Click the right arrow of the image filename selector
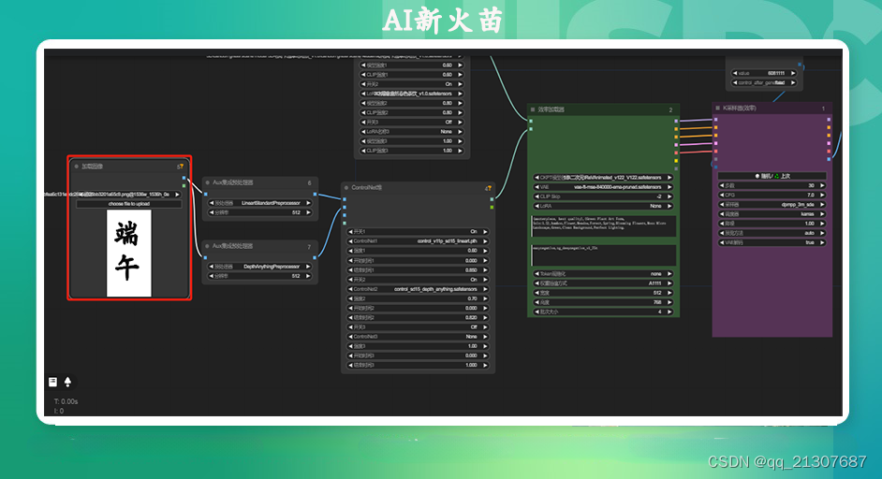 (x=177, y=195)
